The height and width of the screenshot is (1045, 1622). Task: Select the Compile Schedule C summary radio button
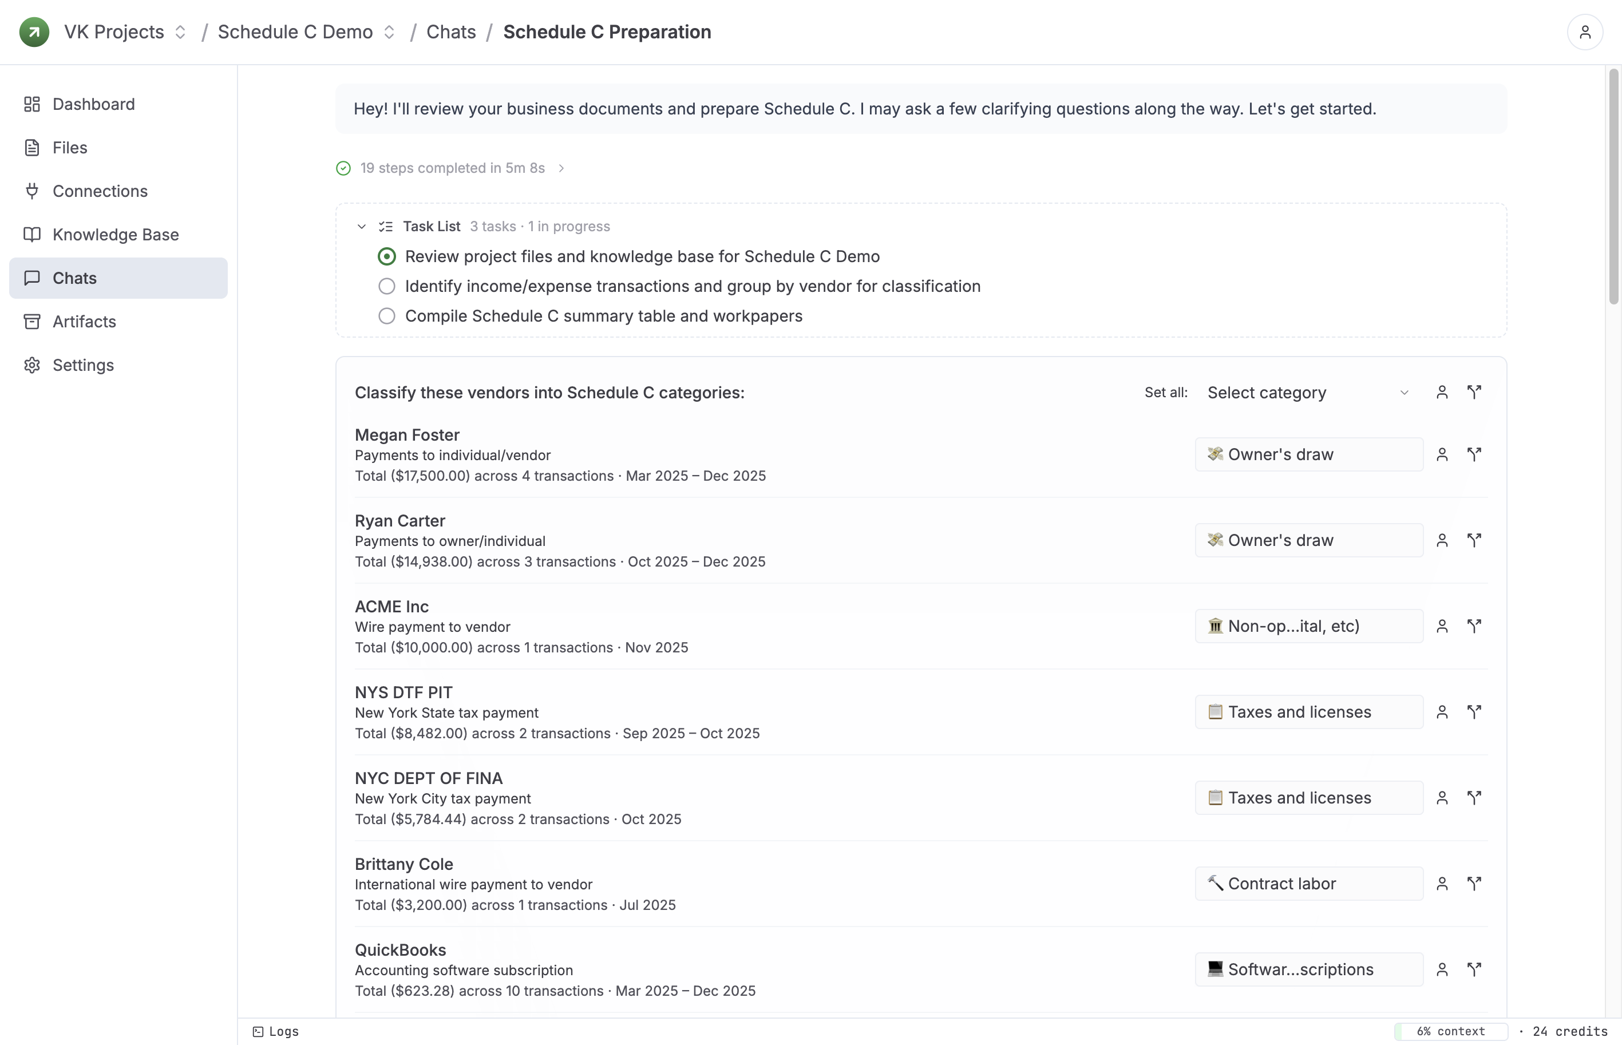[x=386, y=315]
